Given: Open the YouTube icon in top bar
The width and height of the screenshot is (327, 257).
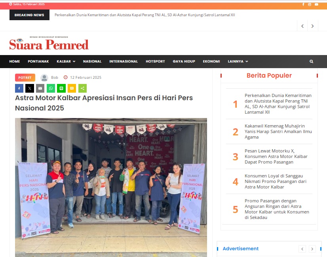Looking at the screenshot, I should point(316,4).
